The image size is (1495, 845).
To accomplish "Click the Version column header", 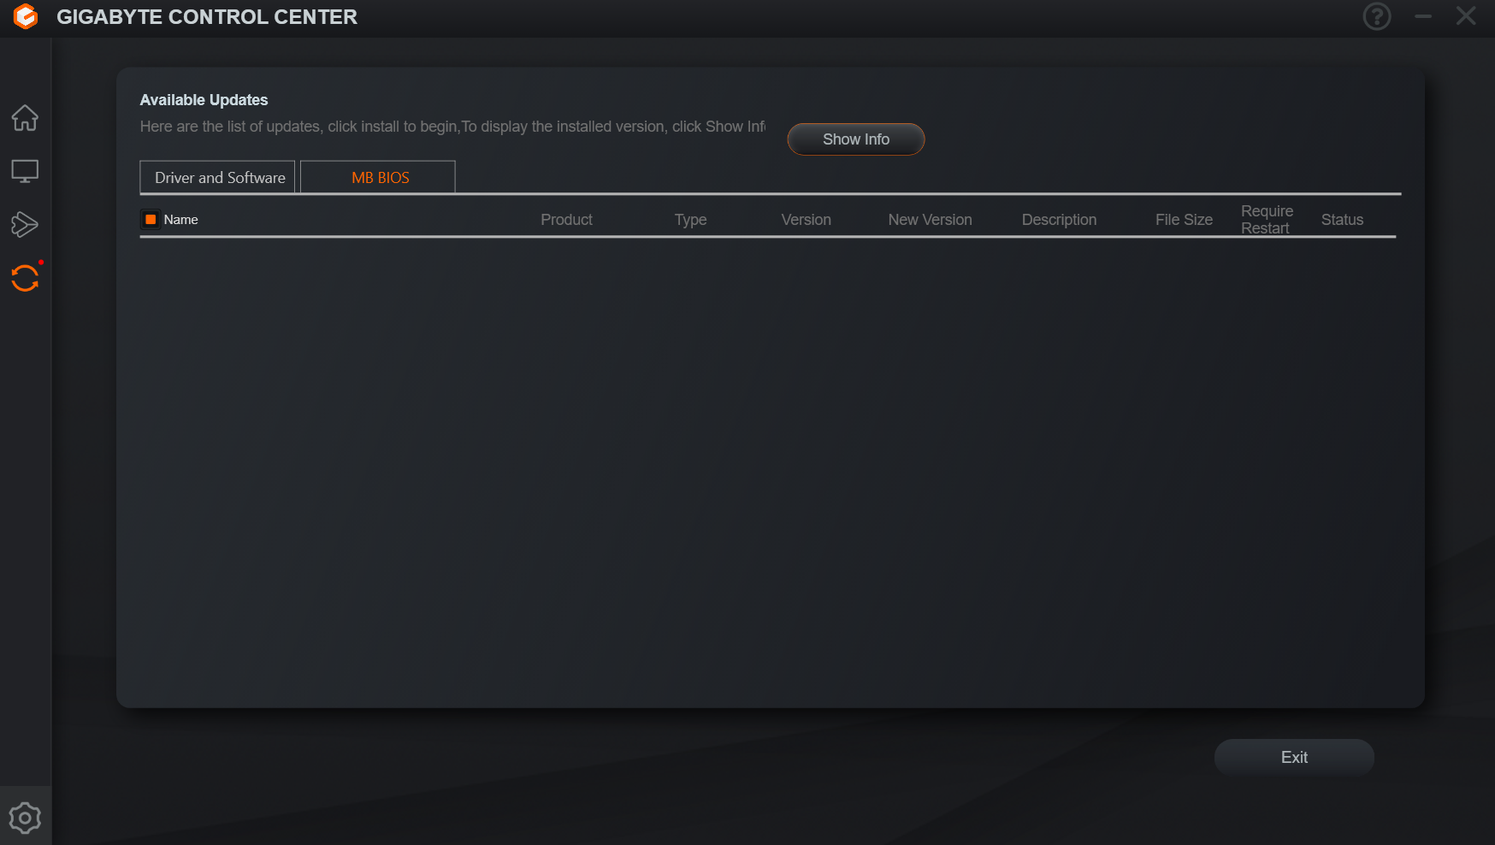I will (806, 220).
